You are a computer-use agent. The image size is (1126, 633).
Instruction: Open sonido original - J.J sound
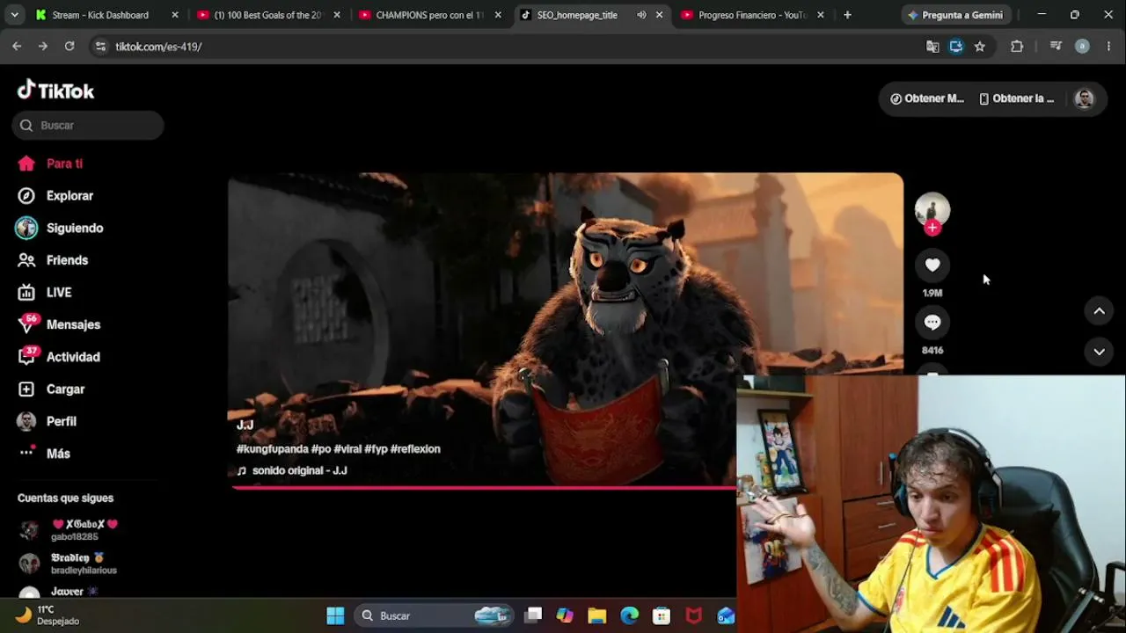292,470
